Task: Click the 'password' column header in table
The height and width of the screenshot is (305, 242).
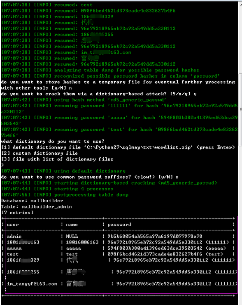Action: (119, 225)
